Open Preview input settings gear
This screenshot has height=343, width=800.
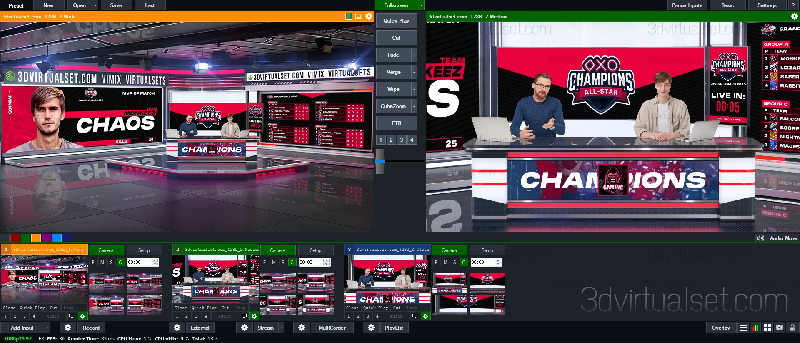point(369,16)
